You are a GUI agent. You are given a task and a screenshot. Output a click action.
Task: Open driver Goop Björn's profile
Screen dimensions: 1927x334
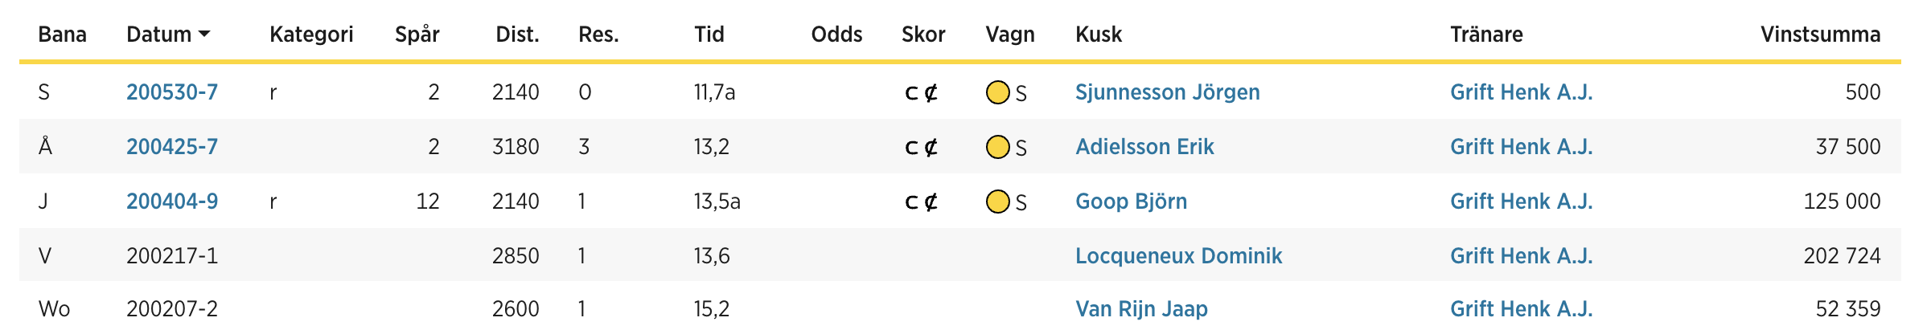coord(1131,202)
